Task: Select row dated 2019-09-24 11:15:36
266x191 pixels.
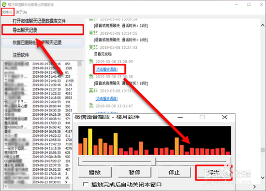Action: tap(38, 149)
